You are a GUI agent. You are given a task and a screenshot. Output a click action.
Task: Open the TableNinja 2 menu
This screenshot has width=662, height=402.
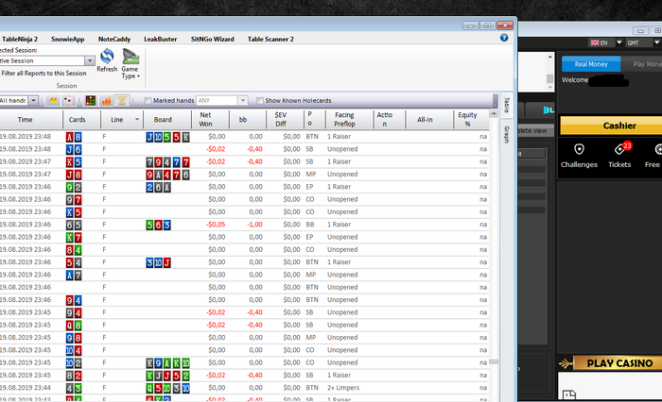20,39
